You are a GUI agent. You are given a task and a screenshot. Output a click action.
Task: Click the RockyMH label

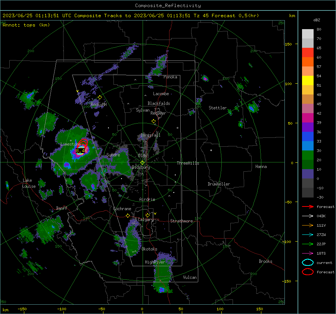(99, 105)
